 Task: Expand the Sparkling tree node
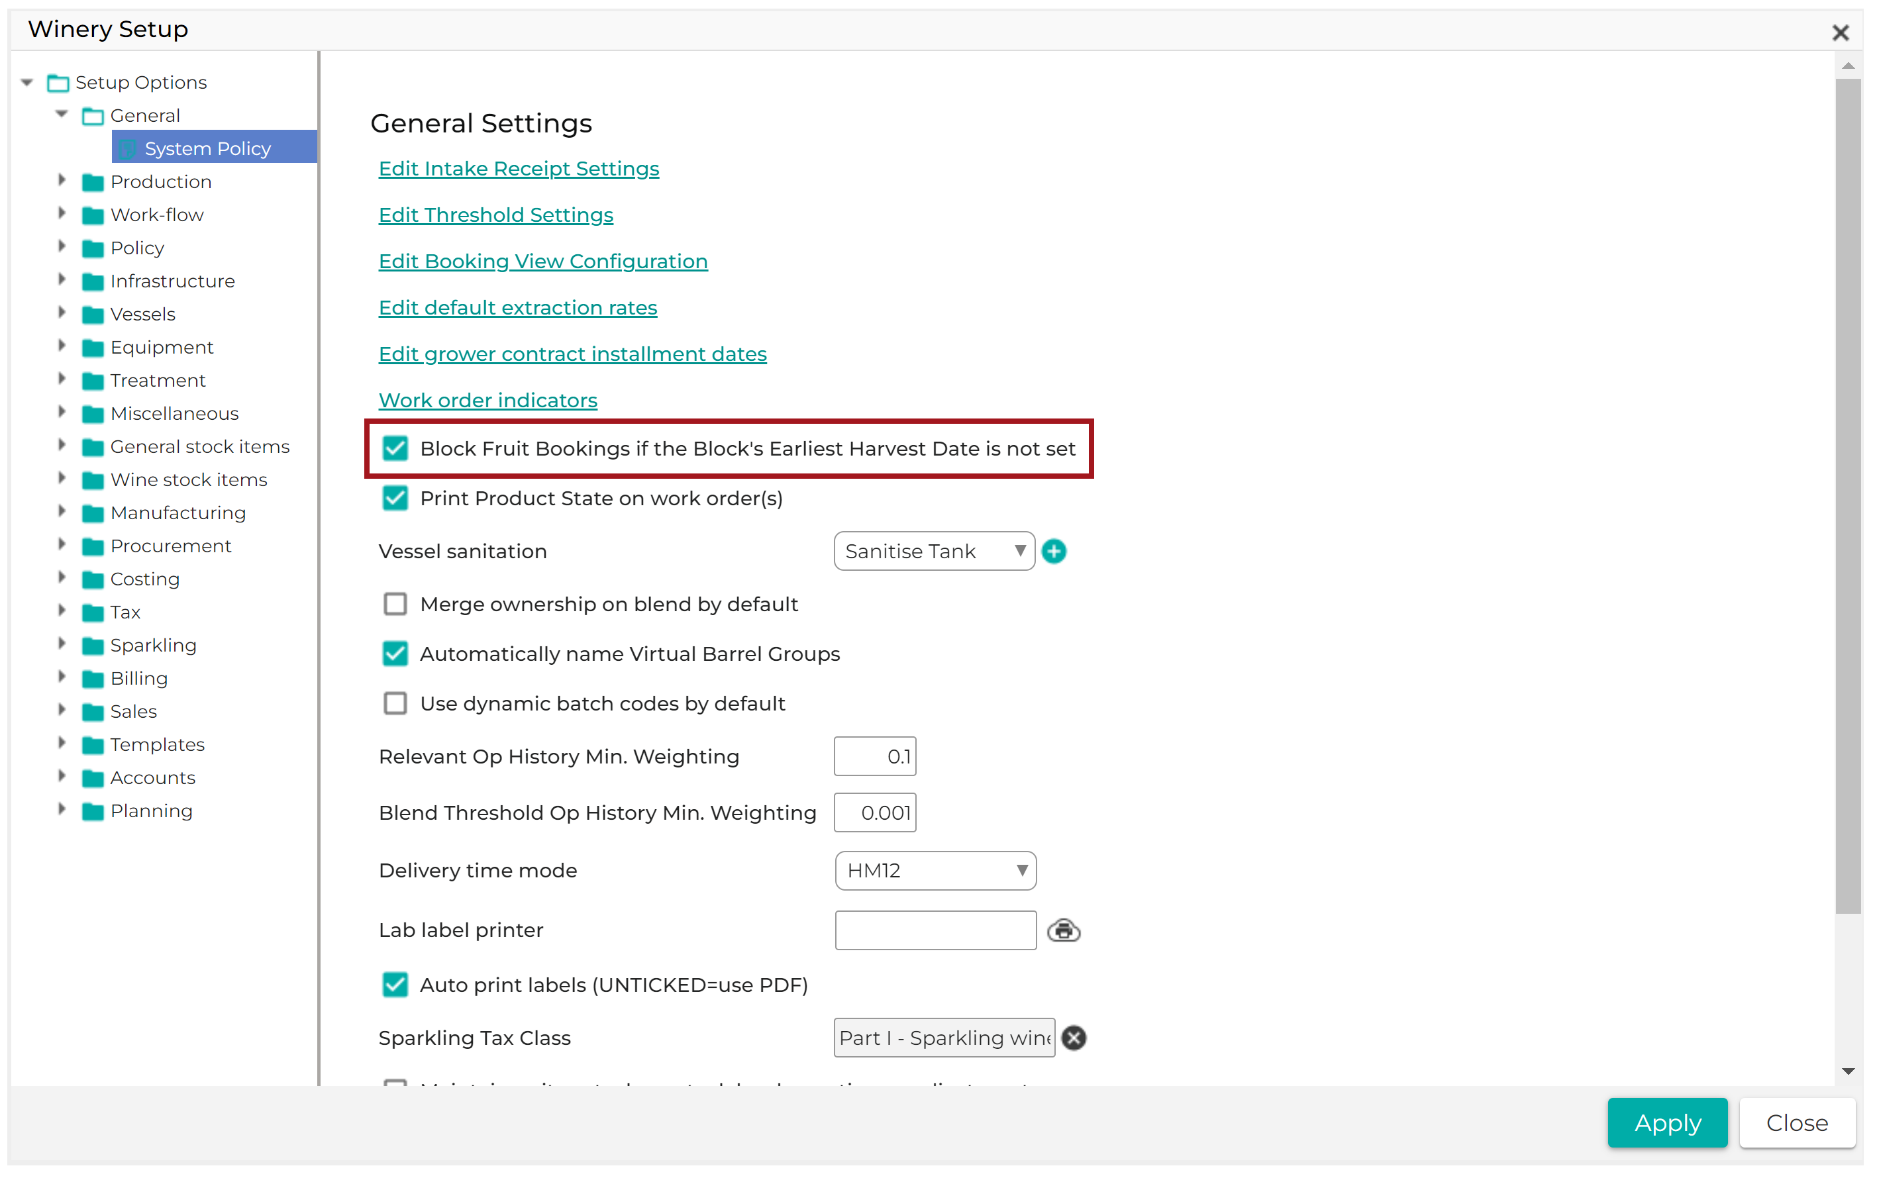[62, 644]
